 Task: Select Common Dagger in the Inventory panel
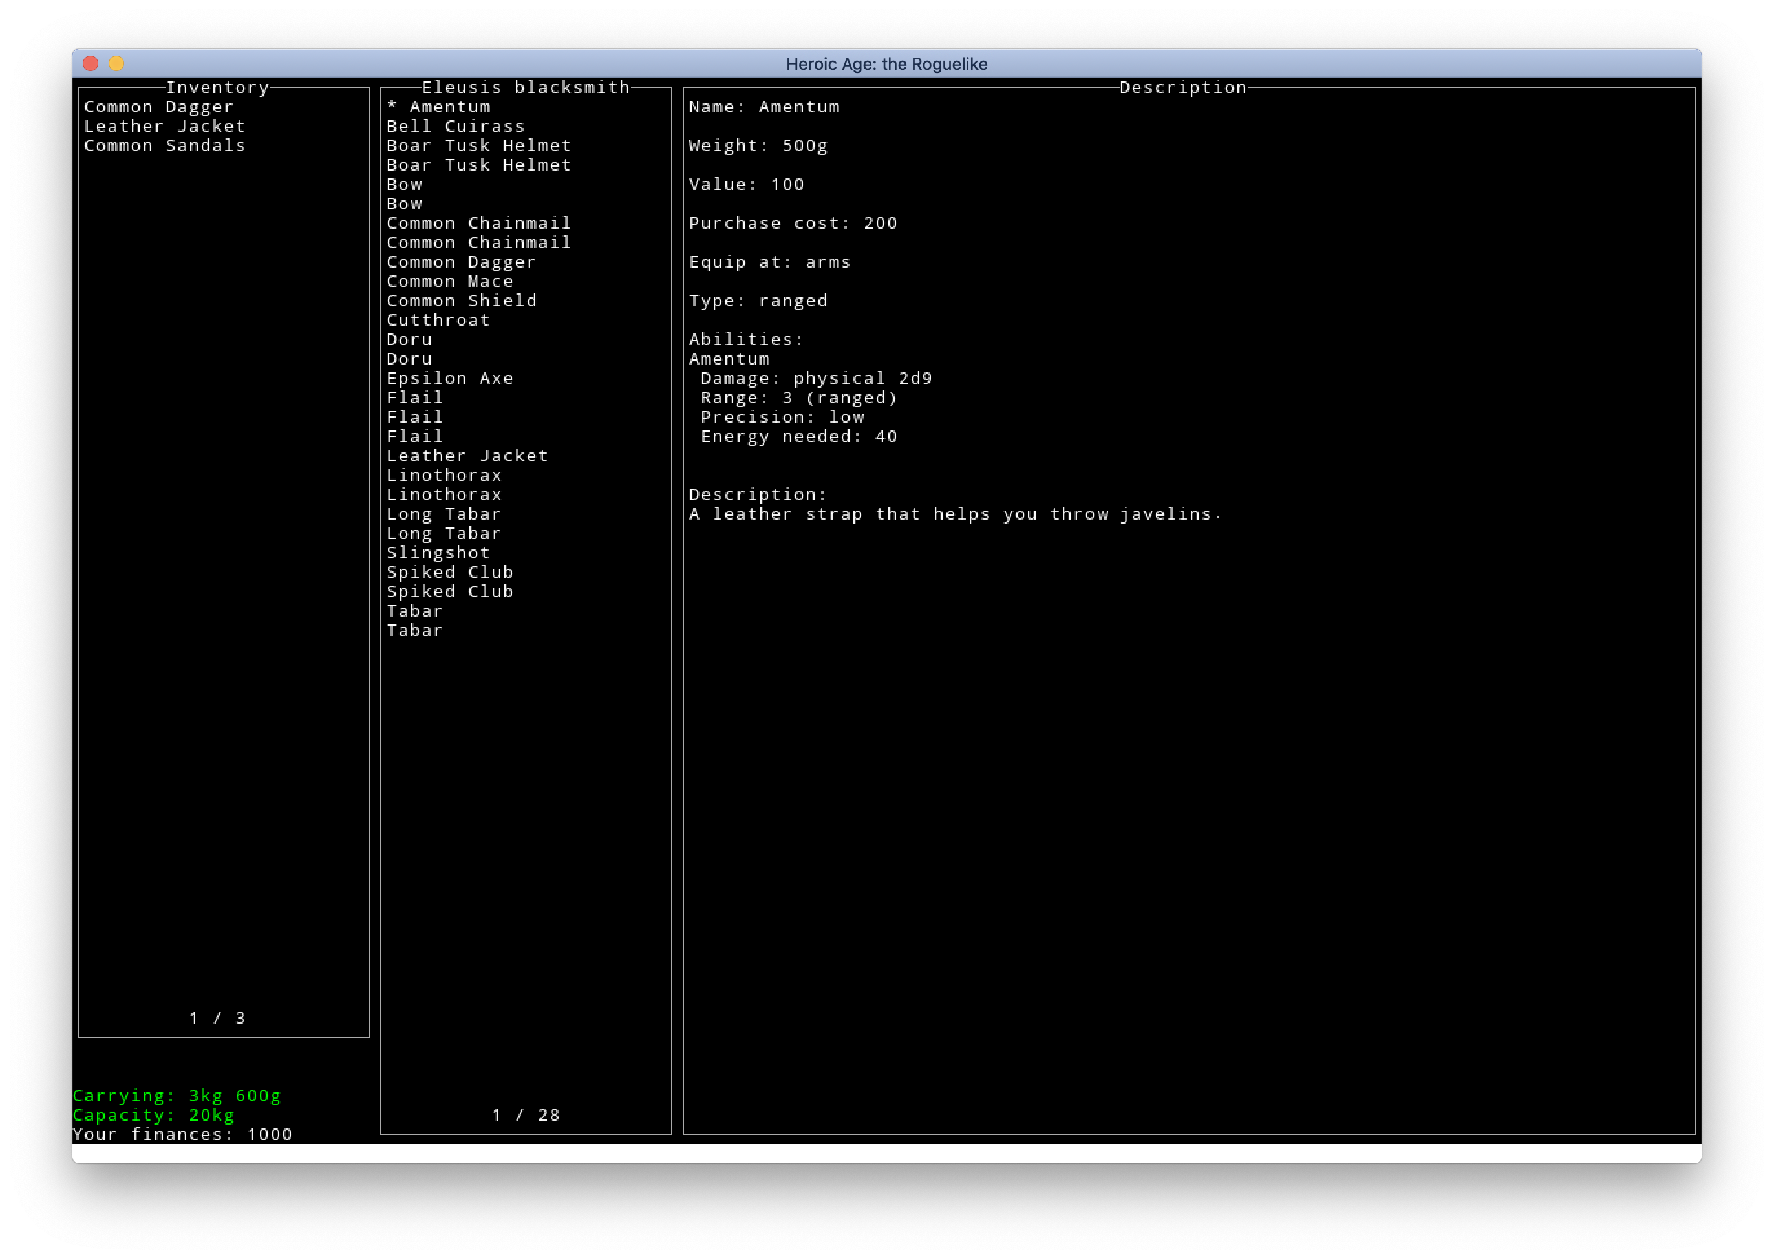pos(159,107)
